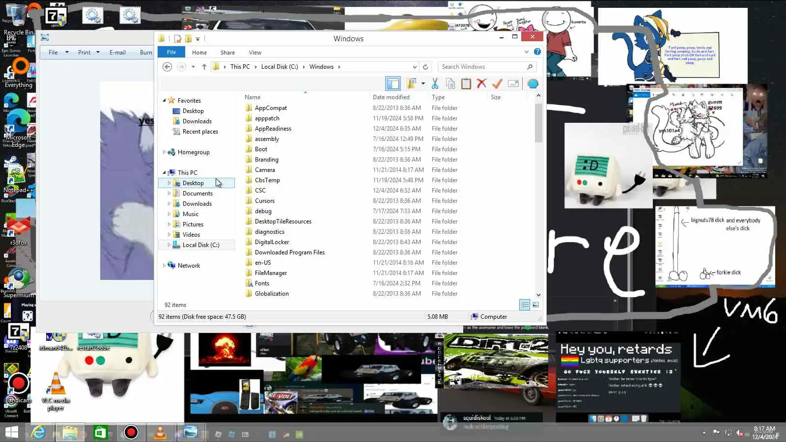Click the muted volume tray icon

739,433
